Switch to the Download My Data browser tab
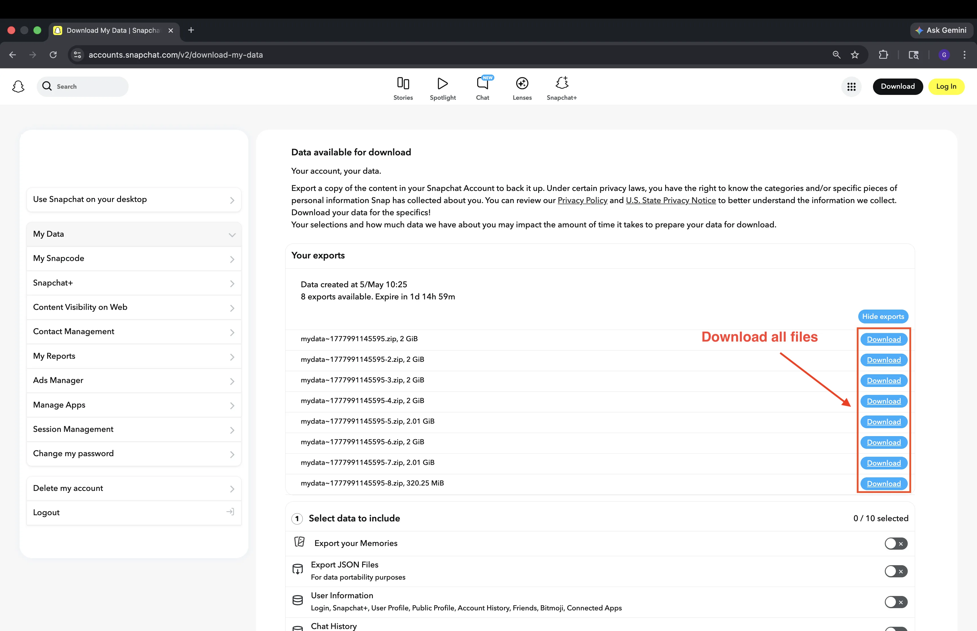This screenshot has height=631, width=977. [x=114, y=31]
